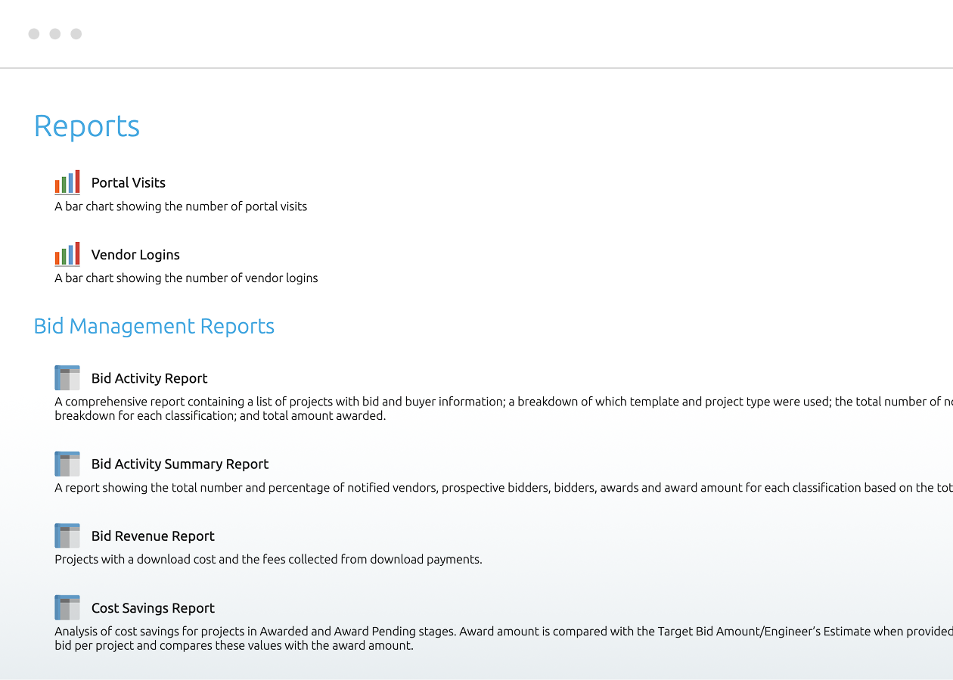Open the Bid Activity Report title
Screen dimensions: 953x680
tap(149, 378)
